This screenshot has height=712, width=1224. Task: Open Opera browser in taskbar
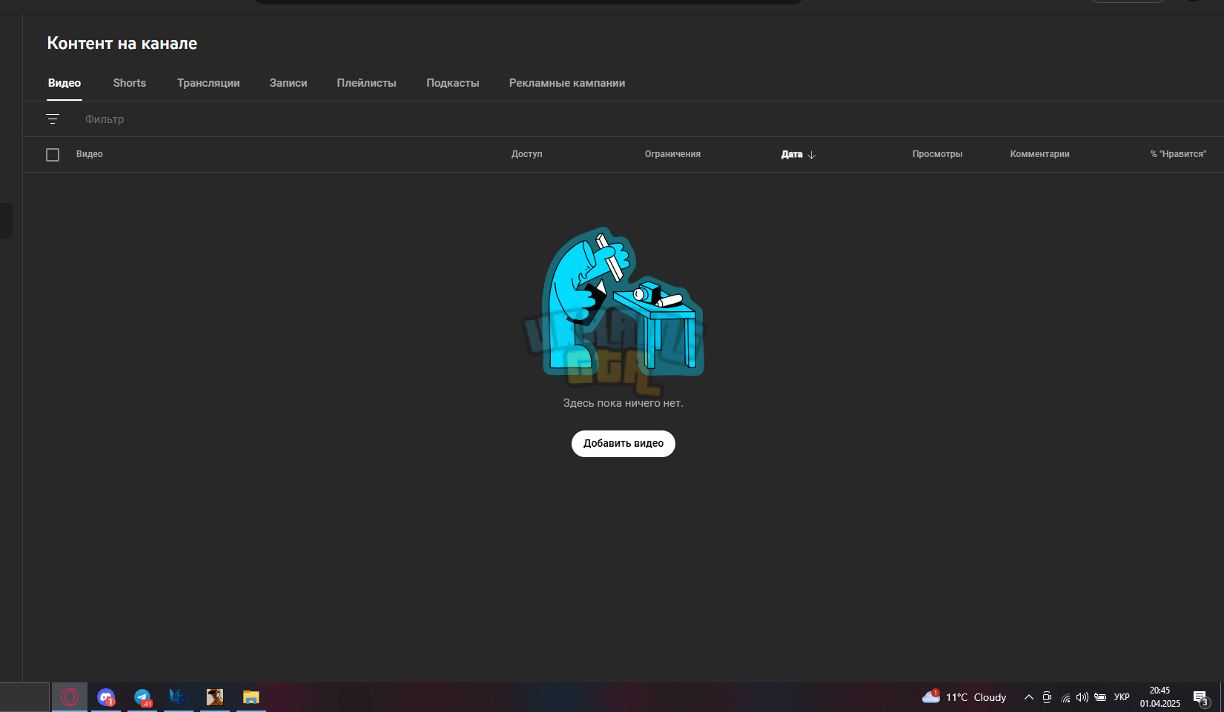70,697
